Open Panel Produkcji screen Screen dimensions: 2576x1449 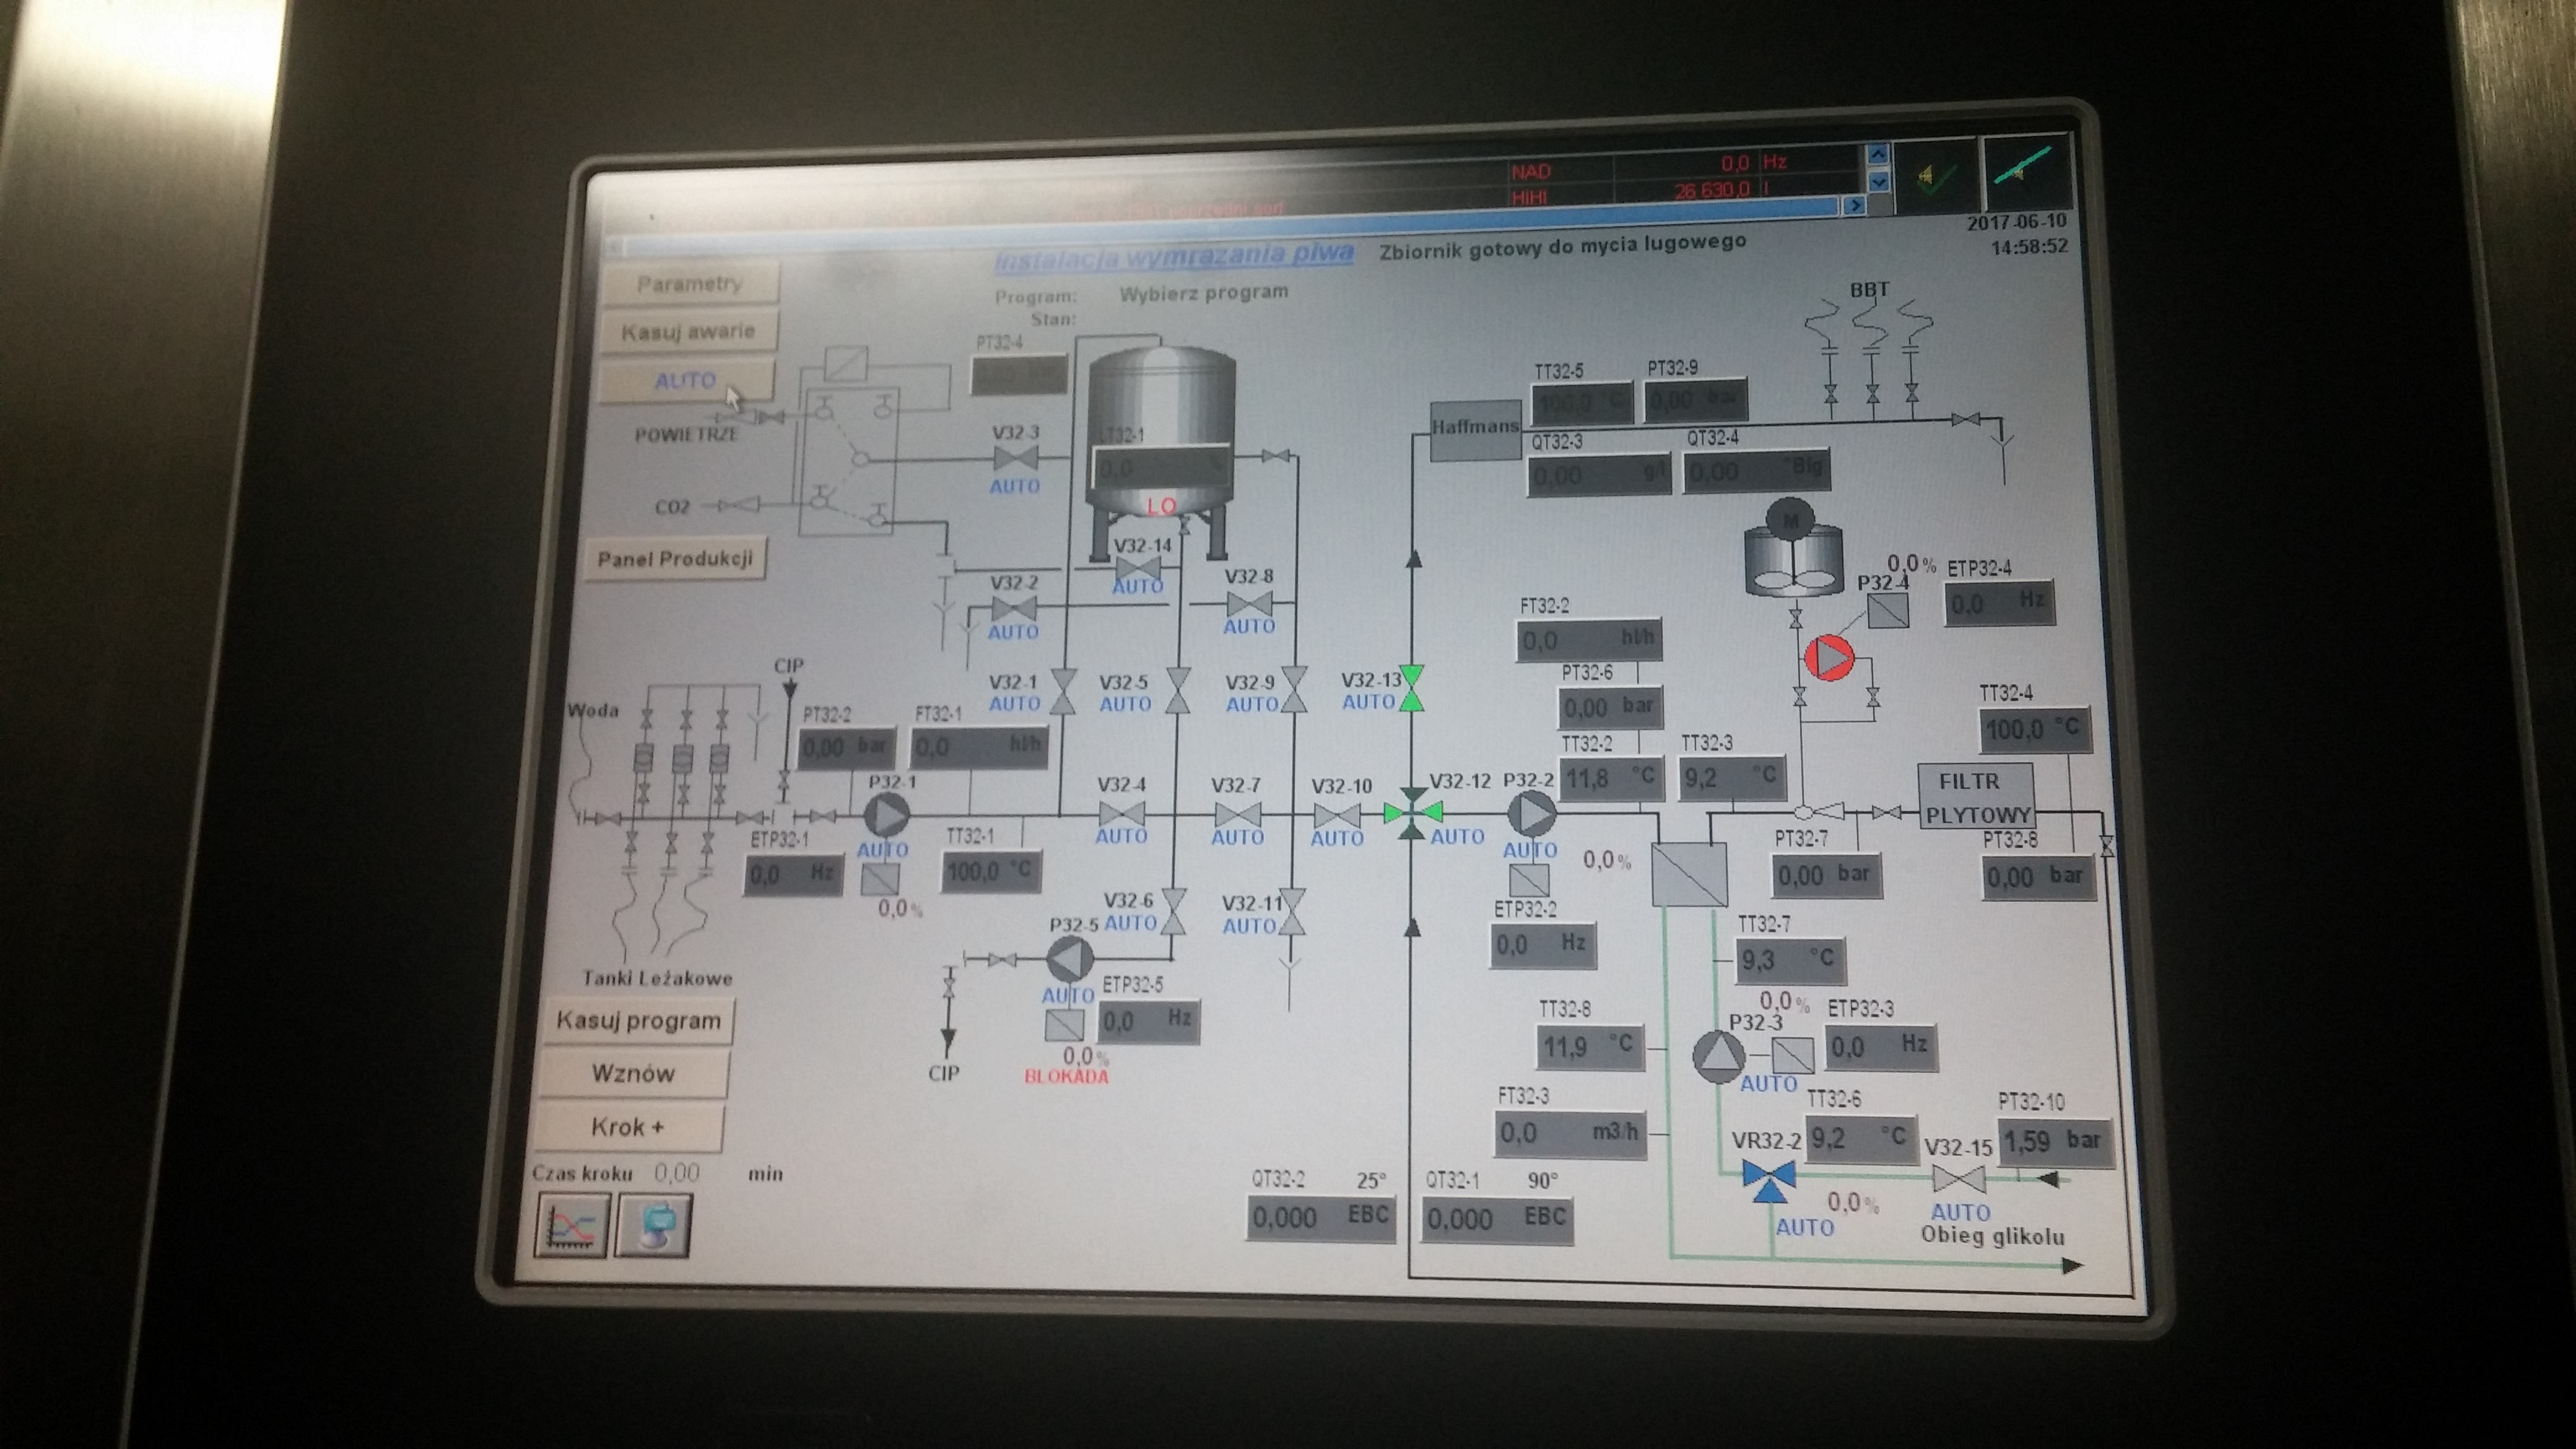point(675,559)
